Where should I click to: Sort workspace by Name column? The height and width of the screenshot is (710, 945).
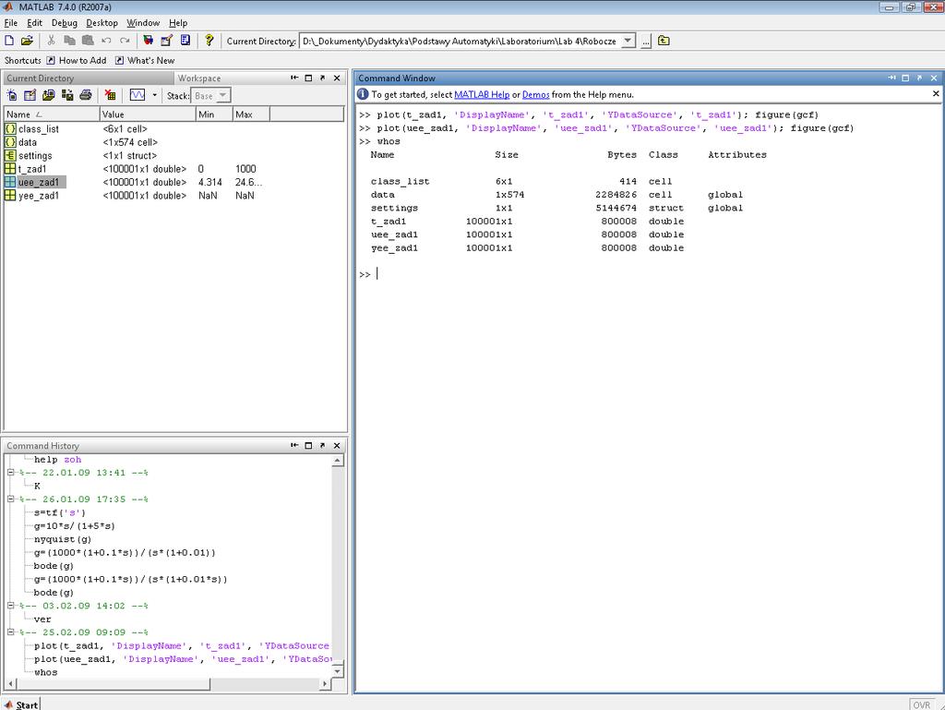[52, 114]
